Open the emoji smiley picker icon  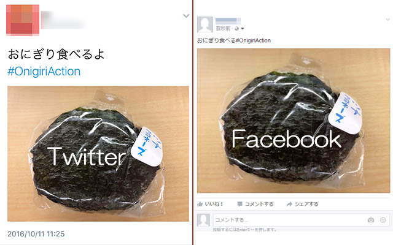(x=383, y=220)
